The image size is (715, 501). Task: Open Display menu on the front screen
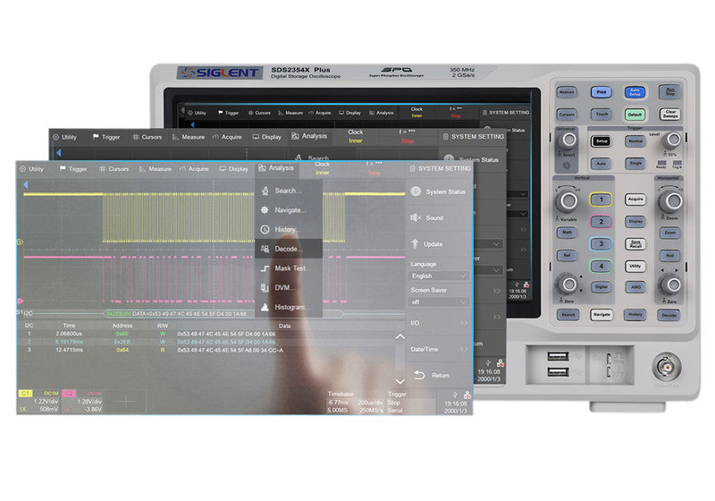coord(233,169)
